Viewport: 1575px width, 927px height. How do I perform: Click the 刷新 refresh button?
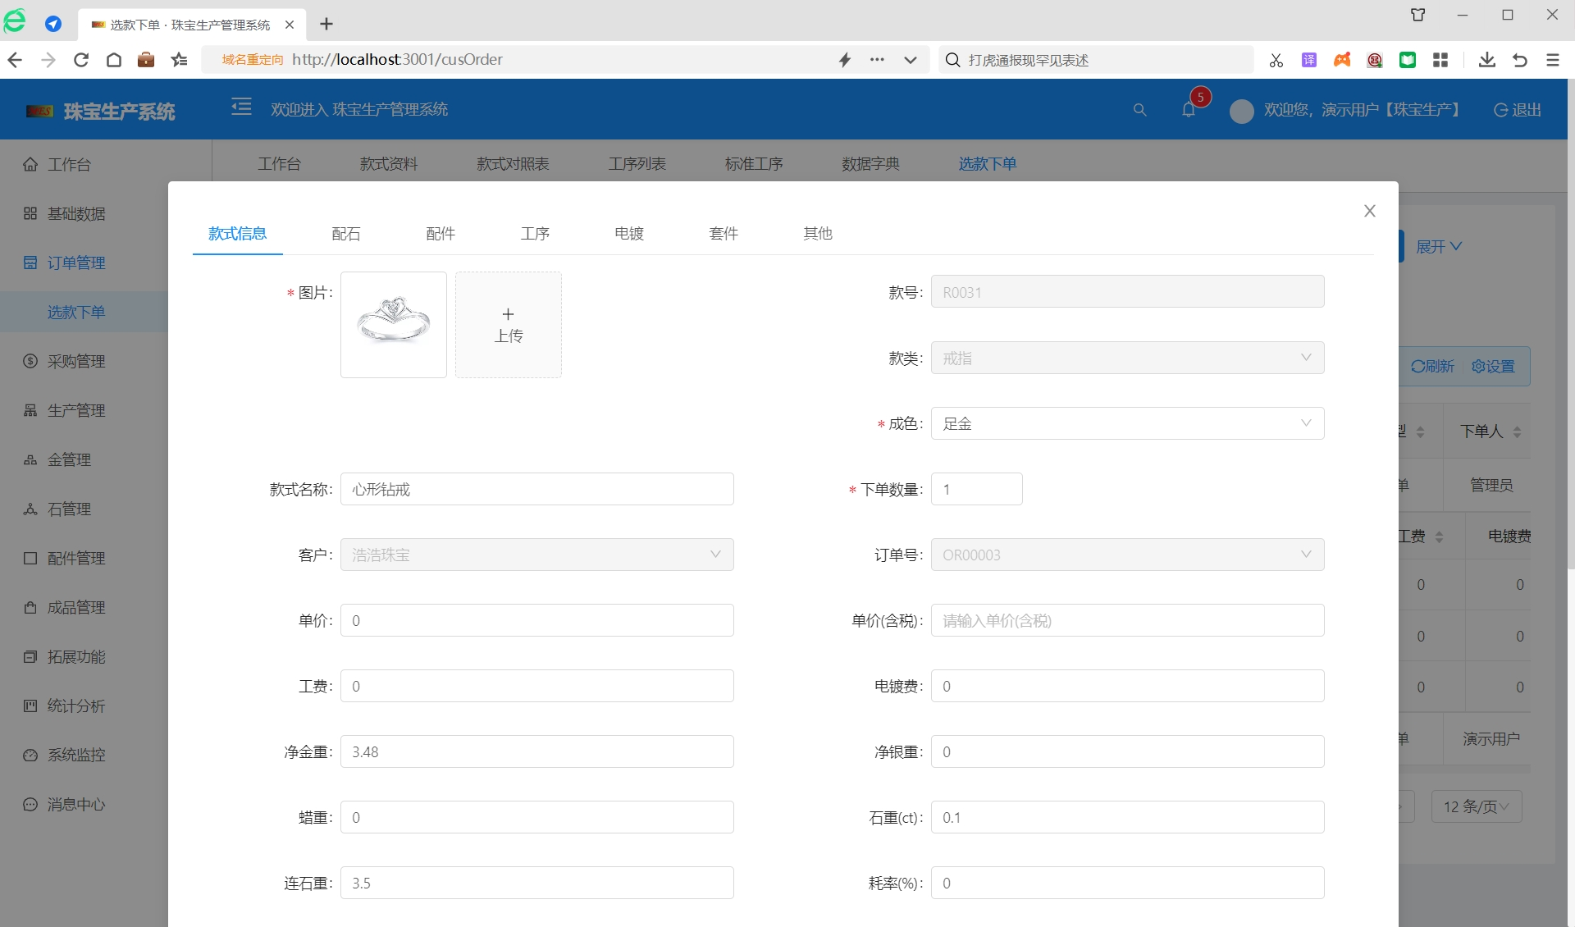pos(1433,367)
